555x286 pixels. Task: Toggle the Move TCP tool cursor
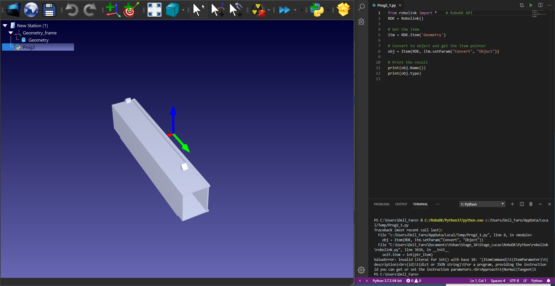coord(236,10)
